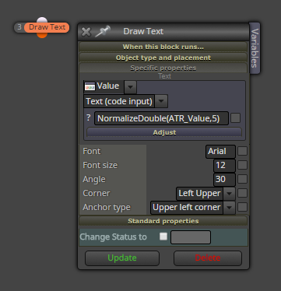Toggle the Font row checkbox
The image size is (281, 291).
click(242, 151)
